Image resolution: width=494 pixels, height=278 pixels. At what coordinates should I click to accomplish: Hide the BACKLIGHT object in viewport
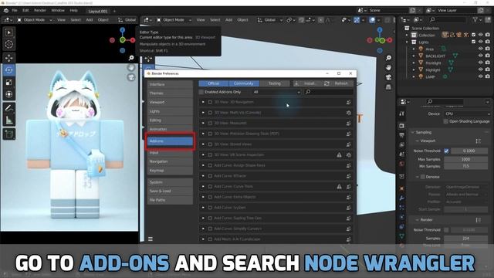point(480,56)
